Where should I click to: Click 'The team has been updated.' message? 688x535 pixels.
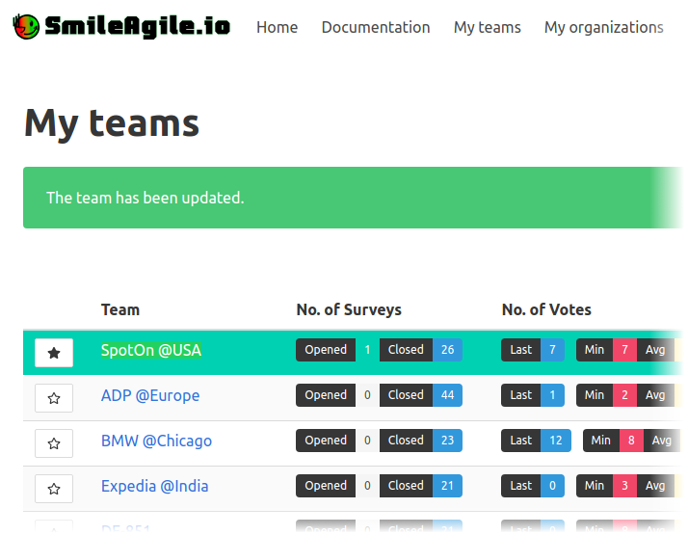tap(146, 198)
